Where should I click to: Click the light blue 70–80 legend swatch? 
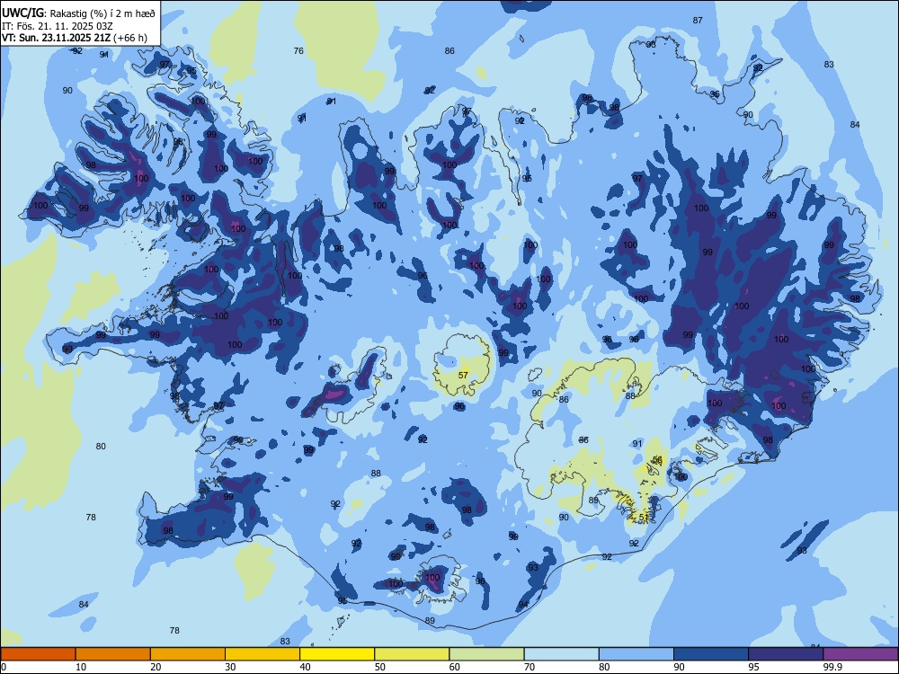click(x=561, y=654)
